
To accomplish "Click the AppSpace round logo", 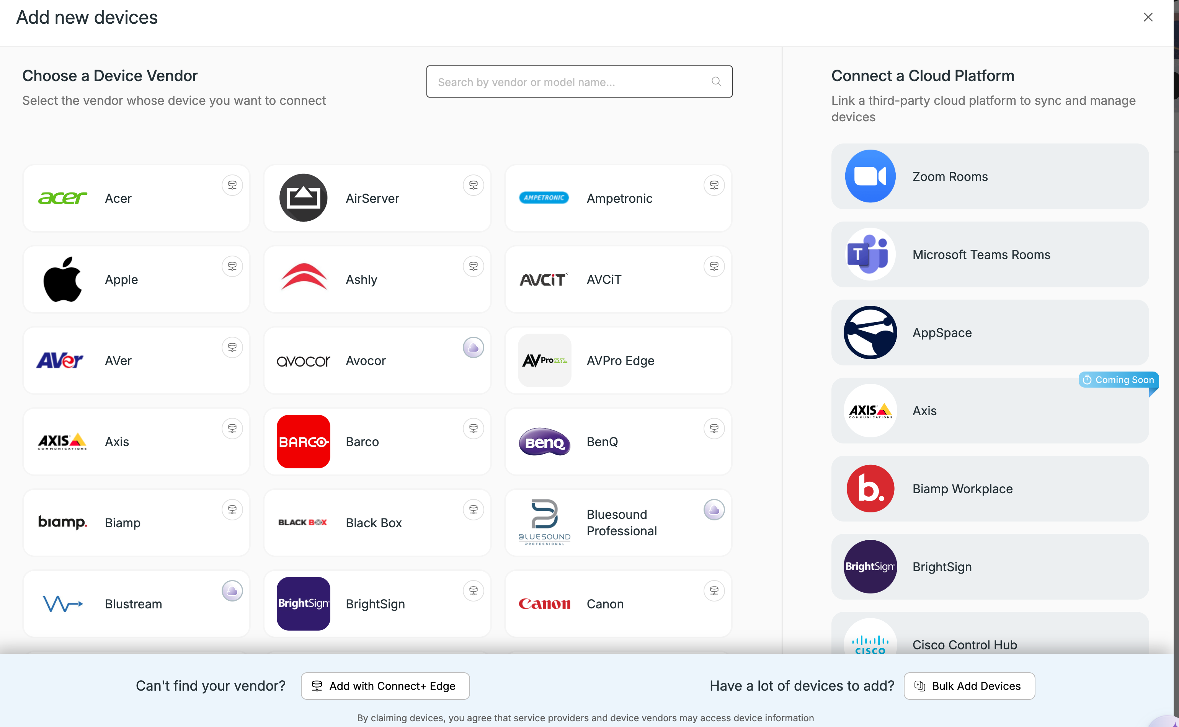I will (x=871, y=333).
